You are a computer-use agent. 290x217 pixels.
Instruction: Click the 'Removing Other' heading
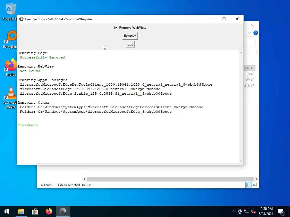click(x=33, y=102)
